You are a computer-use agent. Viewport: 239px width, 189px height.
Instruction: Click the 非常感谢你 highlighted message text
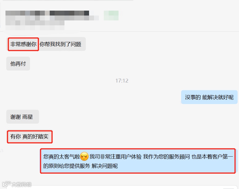(23, 44)
